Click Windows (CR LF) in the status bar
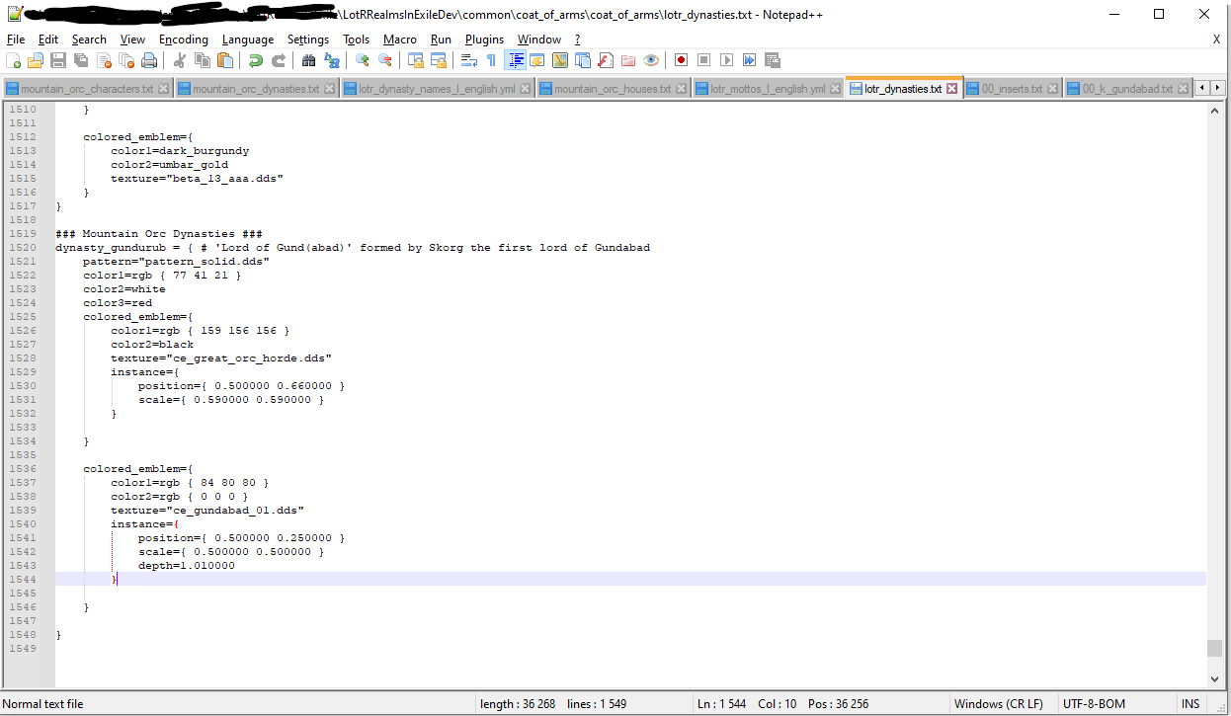This screenshot has height=716, width=1231. [x=998, y=704]
